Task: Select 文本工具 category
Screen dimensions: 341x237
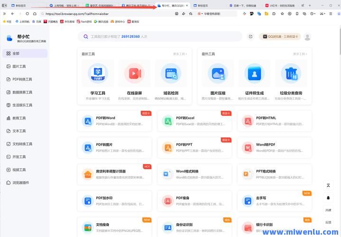Action: (25, 131)
